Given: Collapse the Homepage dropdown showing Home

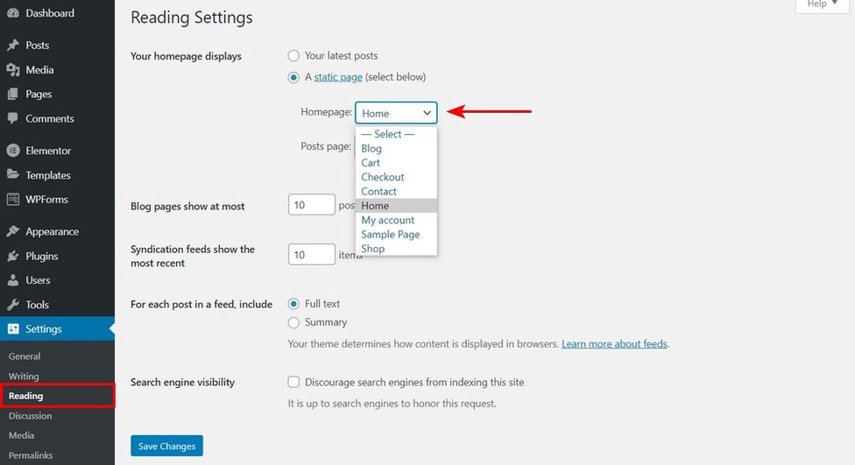Looking at the screenshot, I should tap(396, 113).
